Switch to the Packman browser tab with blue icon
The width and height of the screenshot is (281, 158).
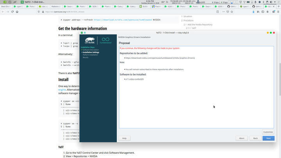pos(157,7)
